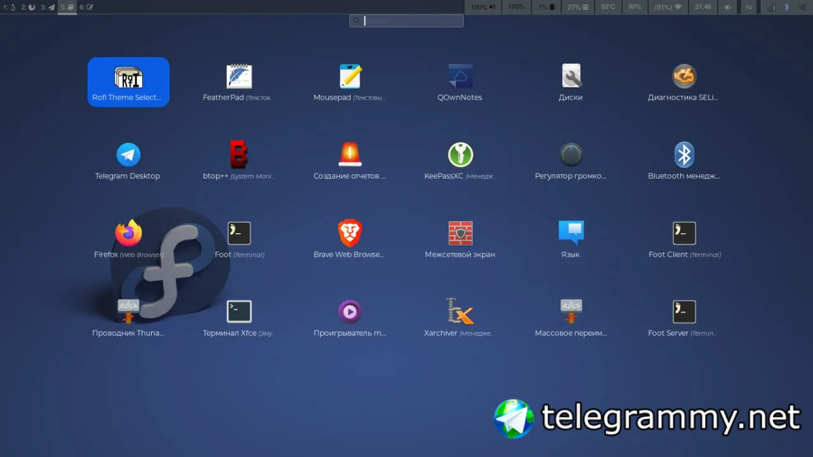Open Mousepad text editor
The width and height of the screenshot is (813, 457).
[349, 82]
